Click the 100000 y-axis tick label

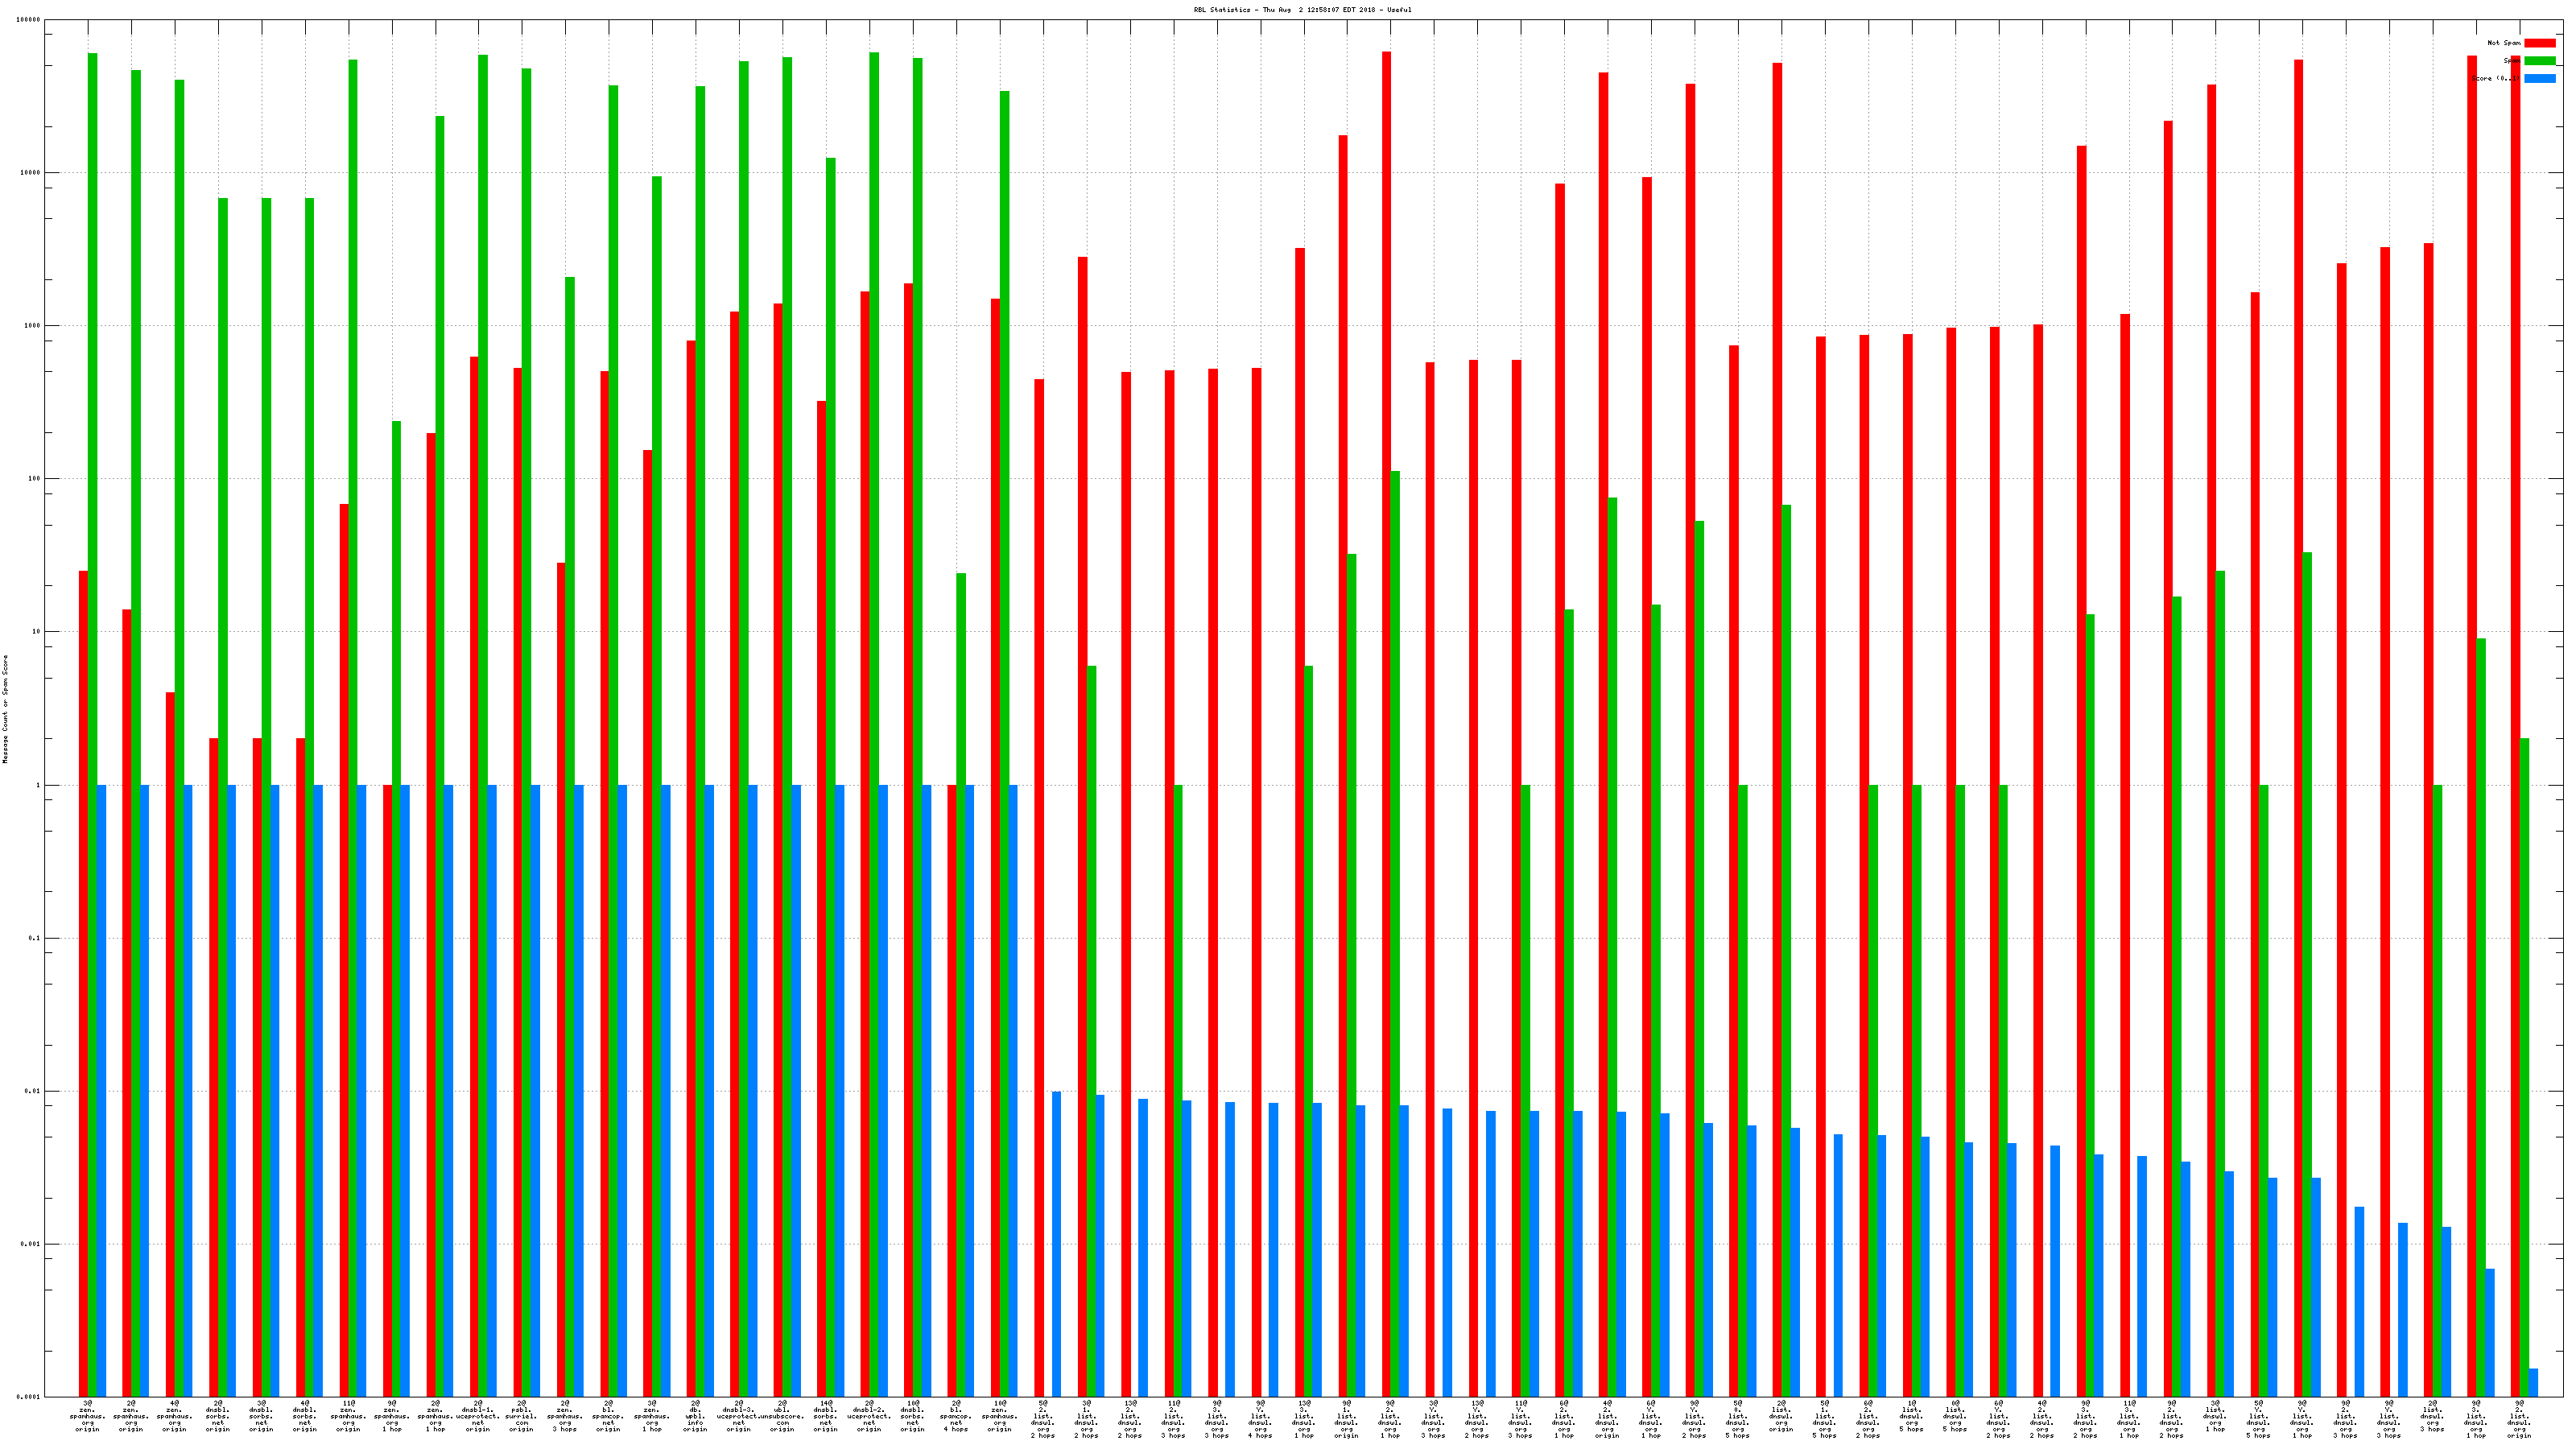tap(28, 20)
